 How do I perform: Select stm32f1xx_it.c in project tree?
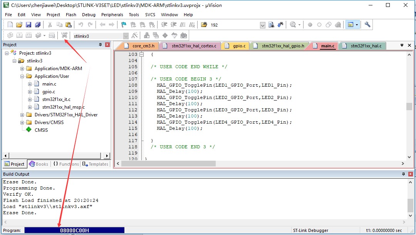(56, 99)
